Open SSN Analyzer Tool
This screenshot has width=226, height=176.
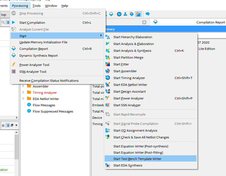pos(57,72)
